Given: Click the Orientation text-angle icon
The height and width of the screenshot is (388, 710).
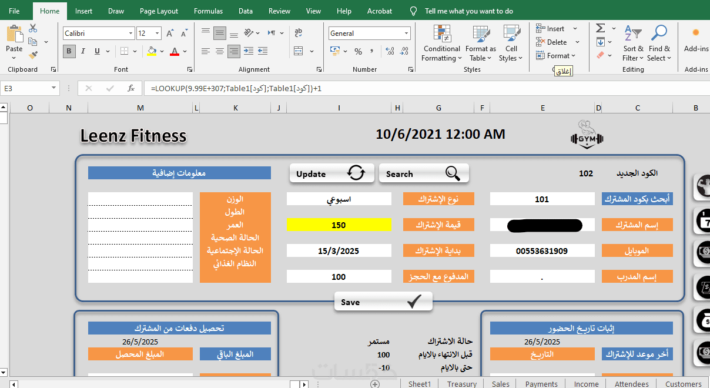Looking at the screenshot, I should pyautogui.click(x=249, y=33).
